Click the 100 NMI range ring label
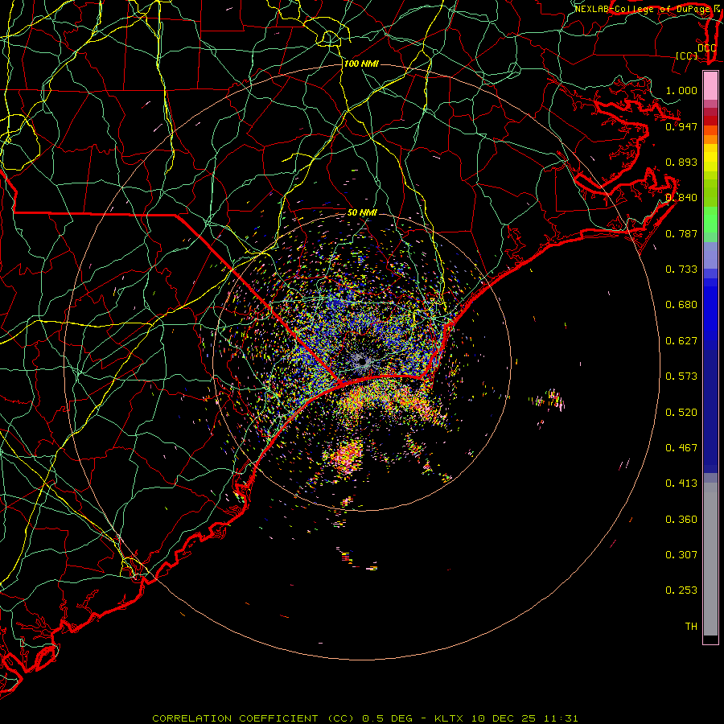The image size is (724, 724). [361, 64]
